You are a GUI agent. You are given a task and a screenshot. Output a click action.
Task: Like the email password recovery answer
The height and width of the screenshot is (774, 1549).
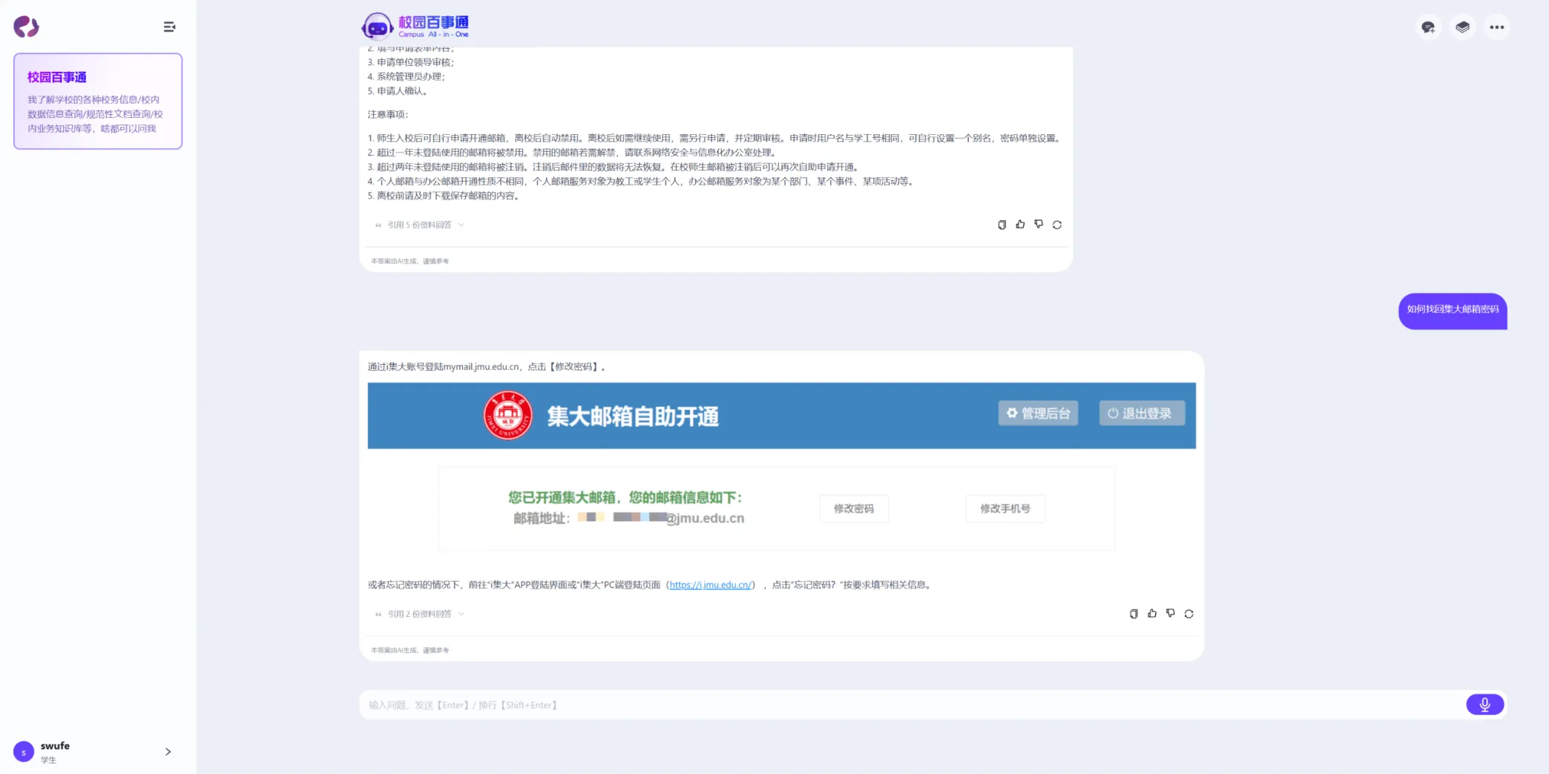point(1152,614)
